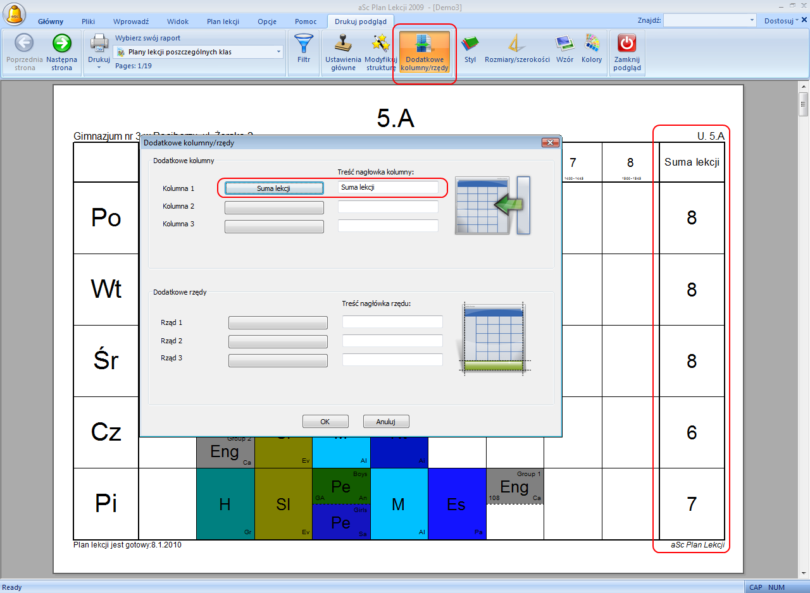Viewport: 810px width, 593px height.
Task: Confirm dialog with OK
Action: pos(325,422)
